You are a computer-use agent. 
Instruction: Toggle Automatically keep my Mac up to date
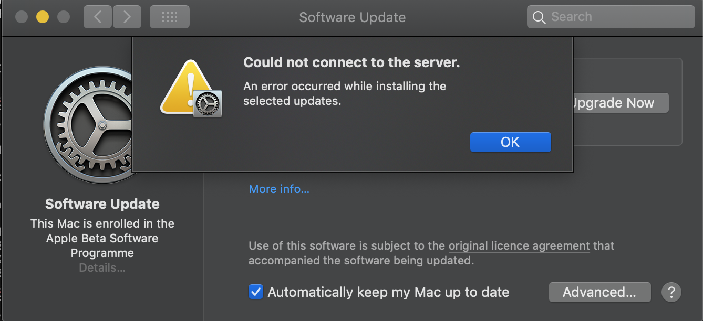pyautogui.click(x=256, y=292)
